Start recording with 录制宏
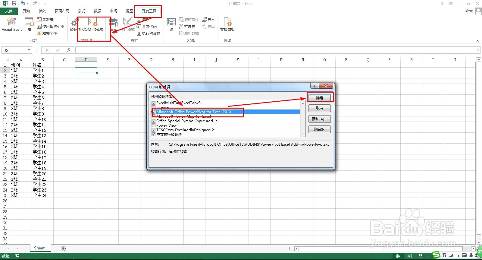The image size is (482, 260). tap(45, 19)
